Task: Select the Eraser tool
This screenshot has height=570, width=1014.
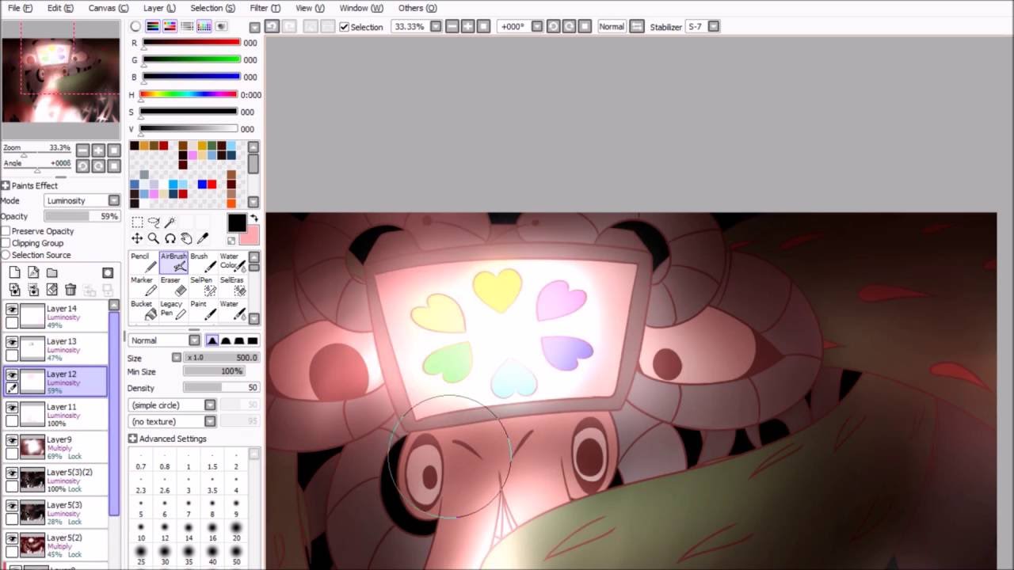Action: coord(173,286)
